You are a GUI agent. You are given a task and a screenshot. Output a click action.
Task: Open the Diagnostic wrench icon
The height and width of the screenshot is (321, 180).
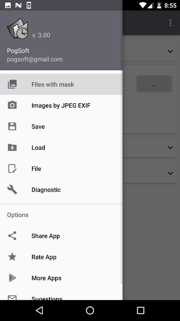click(x=12, y=189)
